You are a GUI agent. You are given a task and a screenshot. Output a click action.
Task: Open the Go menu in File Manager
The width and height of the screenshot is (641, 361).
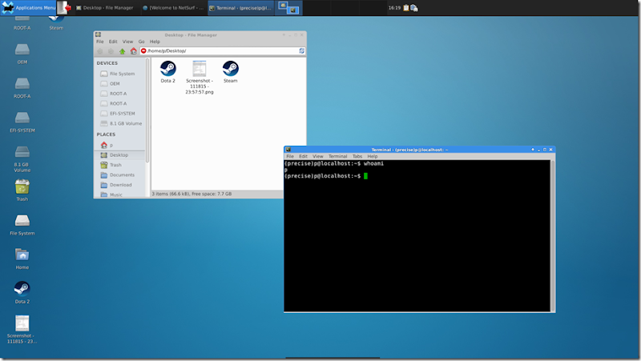pos(142,42)
